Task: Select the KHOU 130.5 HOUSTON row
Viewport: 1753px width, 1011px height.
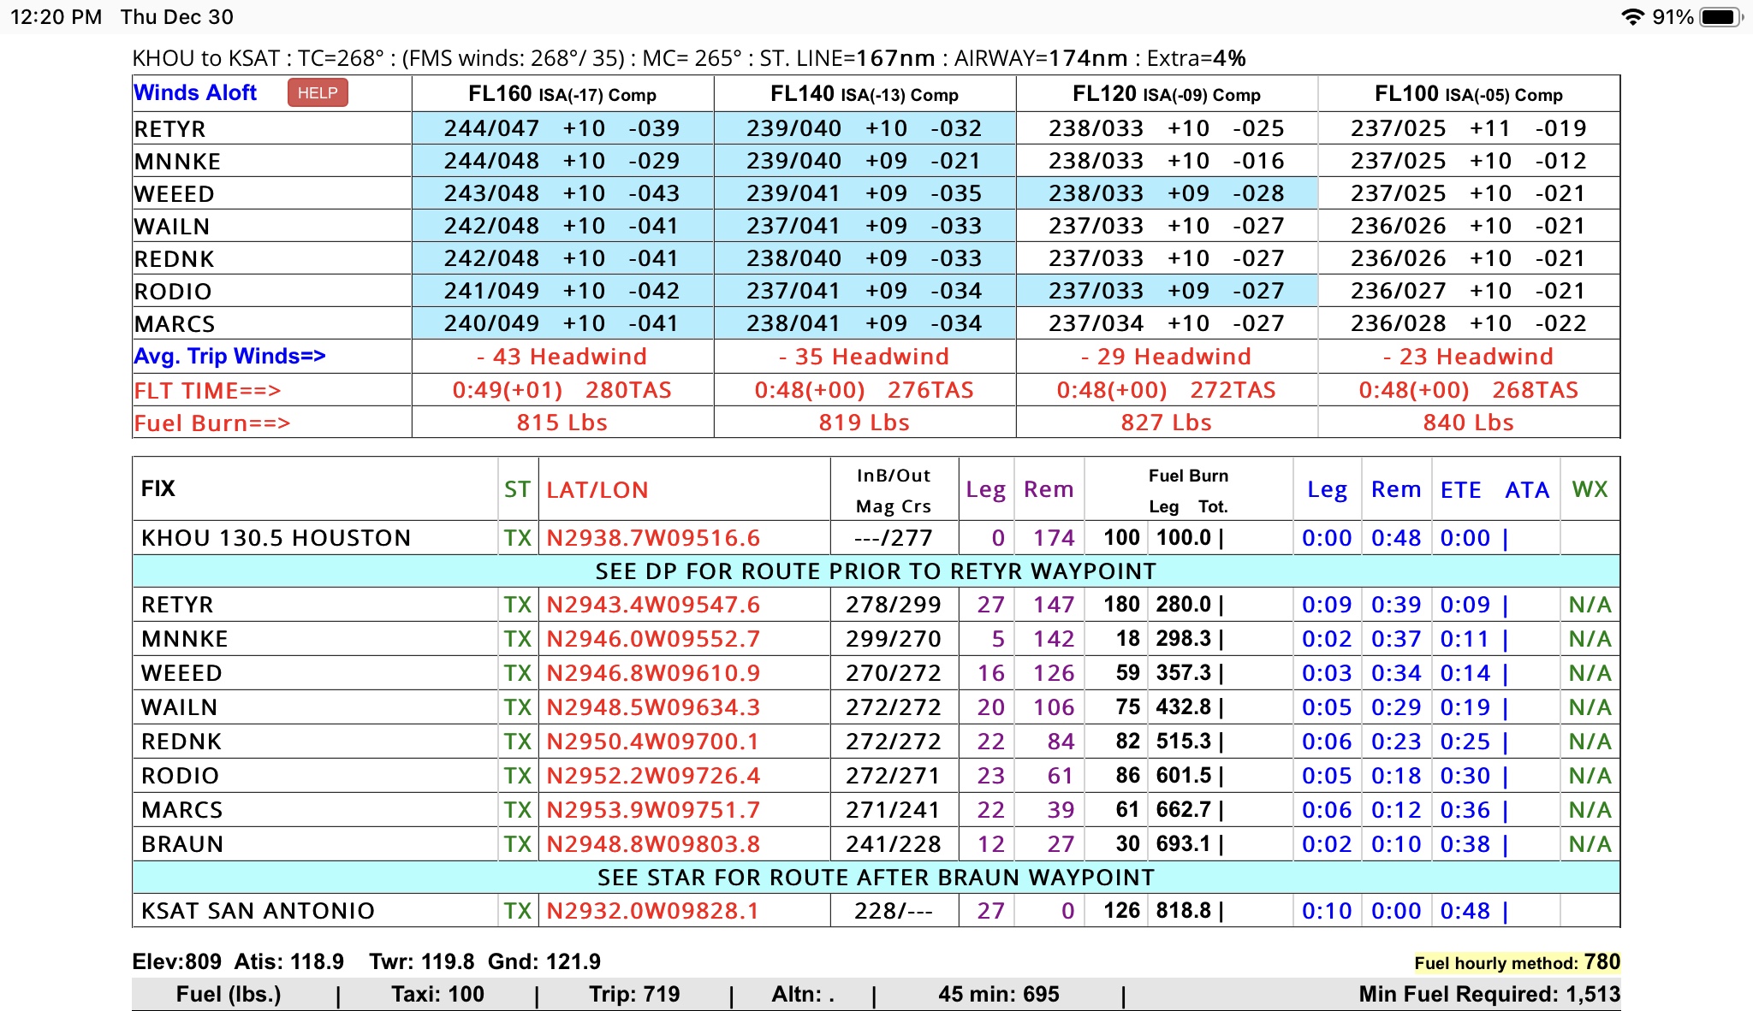Action: point(876,537)
